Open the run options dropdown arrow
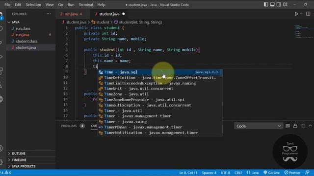314x176 pixels. tap(301, 14)
